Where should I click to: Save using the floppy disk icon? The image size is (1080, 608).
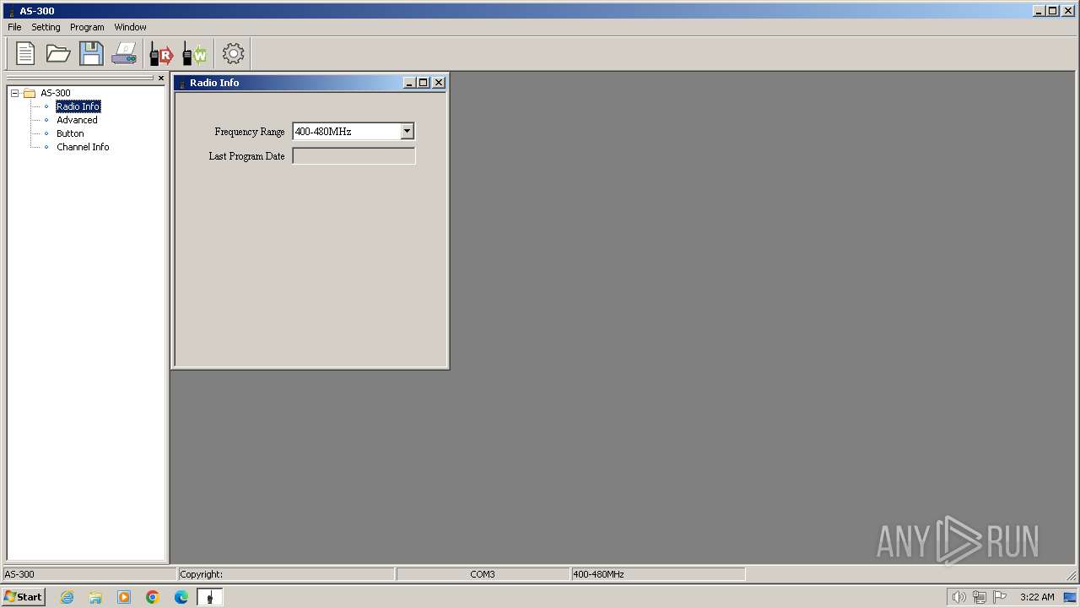point(91,53)
